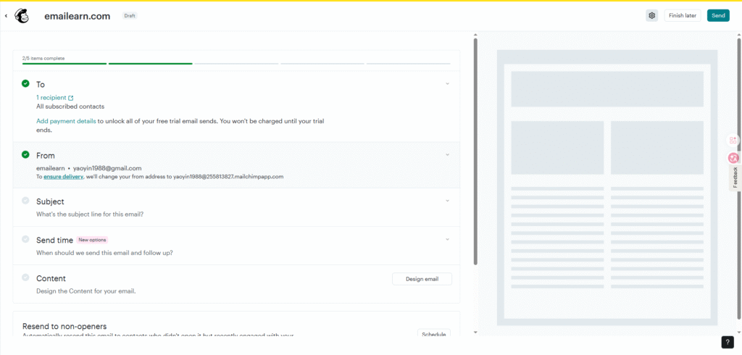Click the left panel vertical scrollbar

(475, 151)
